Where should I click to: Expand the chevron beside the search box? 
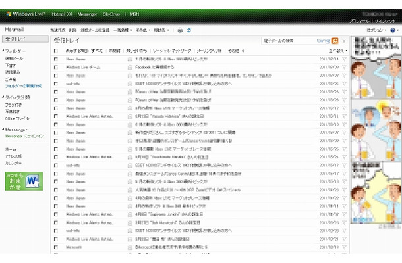pos(344,41)
